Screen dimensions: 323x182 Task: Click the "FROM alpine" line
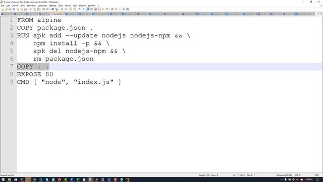click(39, 20)
